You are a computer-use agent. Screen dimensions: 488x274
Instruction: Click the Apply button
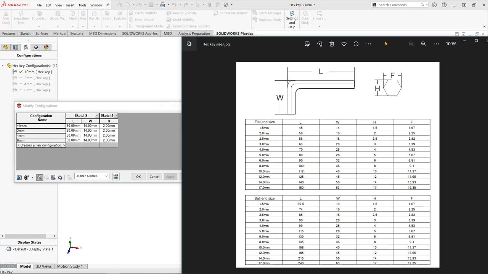pyautogui.click(x=170, y=177)
